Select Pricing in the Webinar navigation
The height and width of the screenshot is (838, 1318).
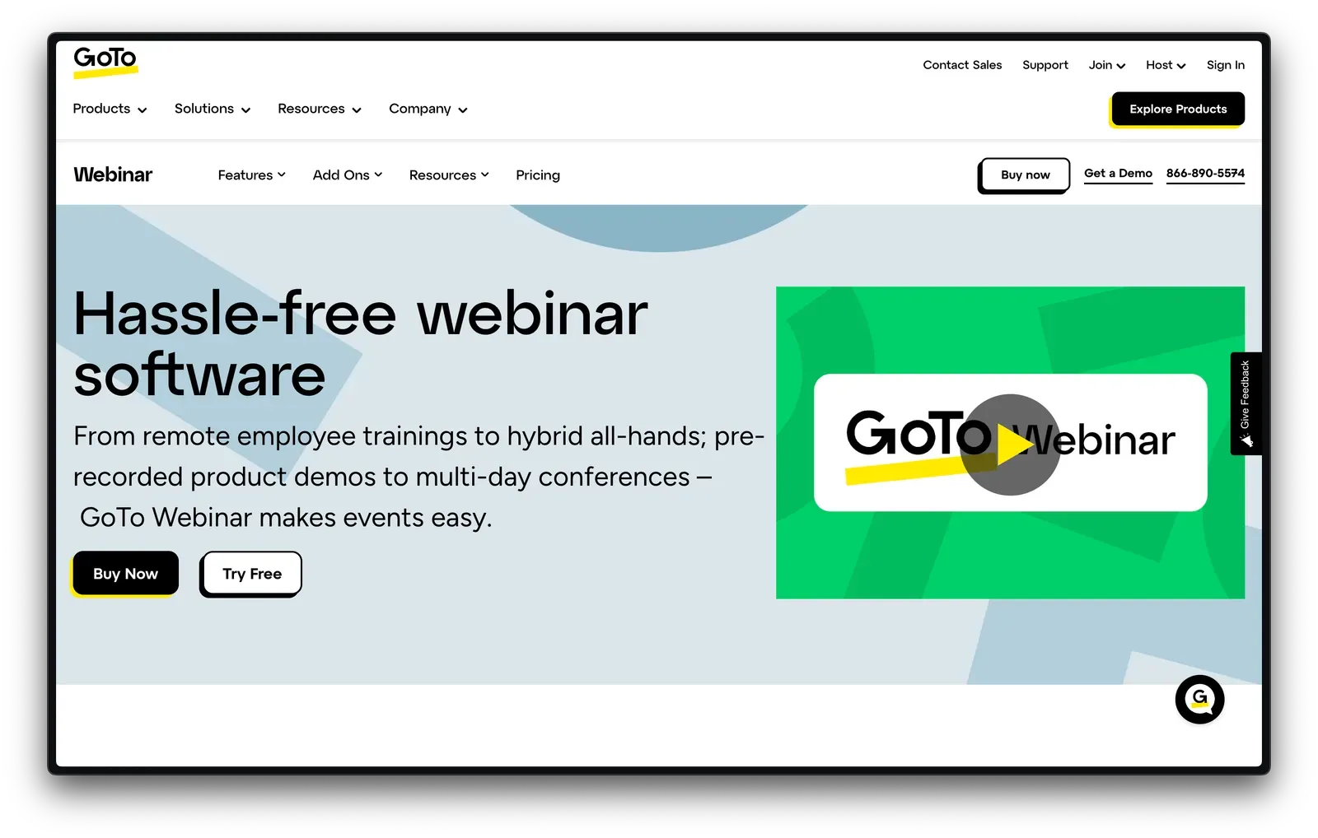click(537, 175)
